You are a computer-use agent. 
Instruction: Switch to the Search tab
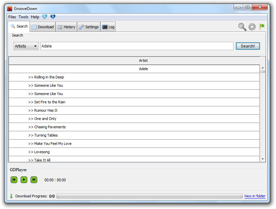pyautogui.click(x=19, y=26)
